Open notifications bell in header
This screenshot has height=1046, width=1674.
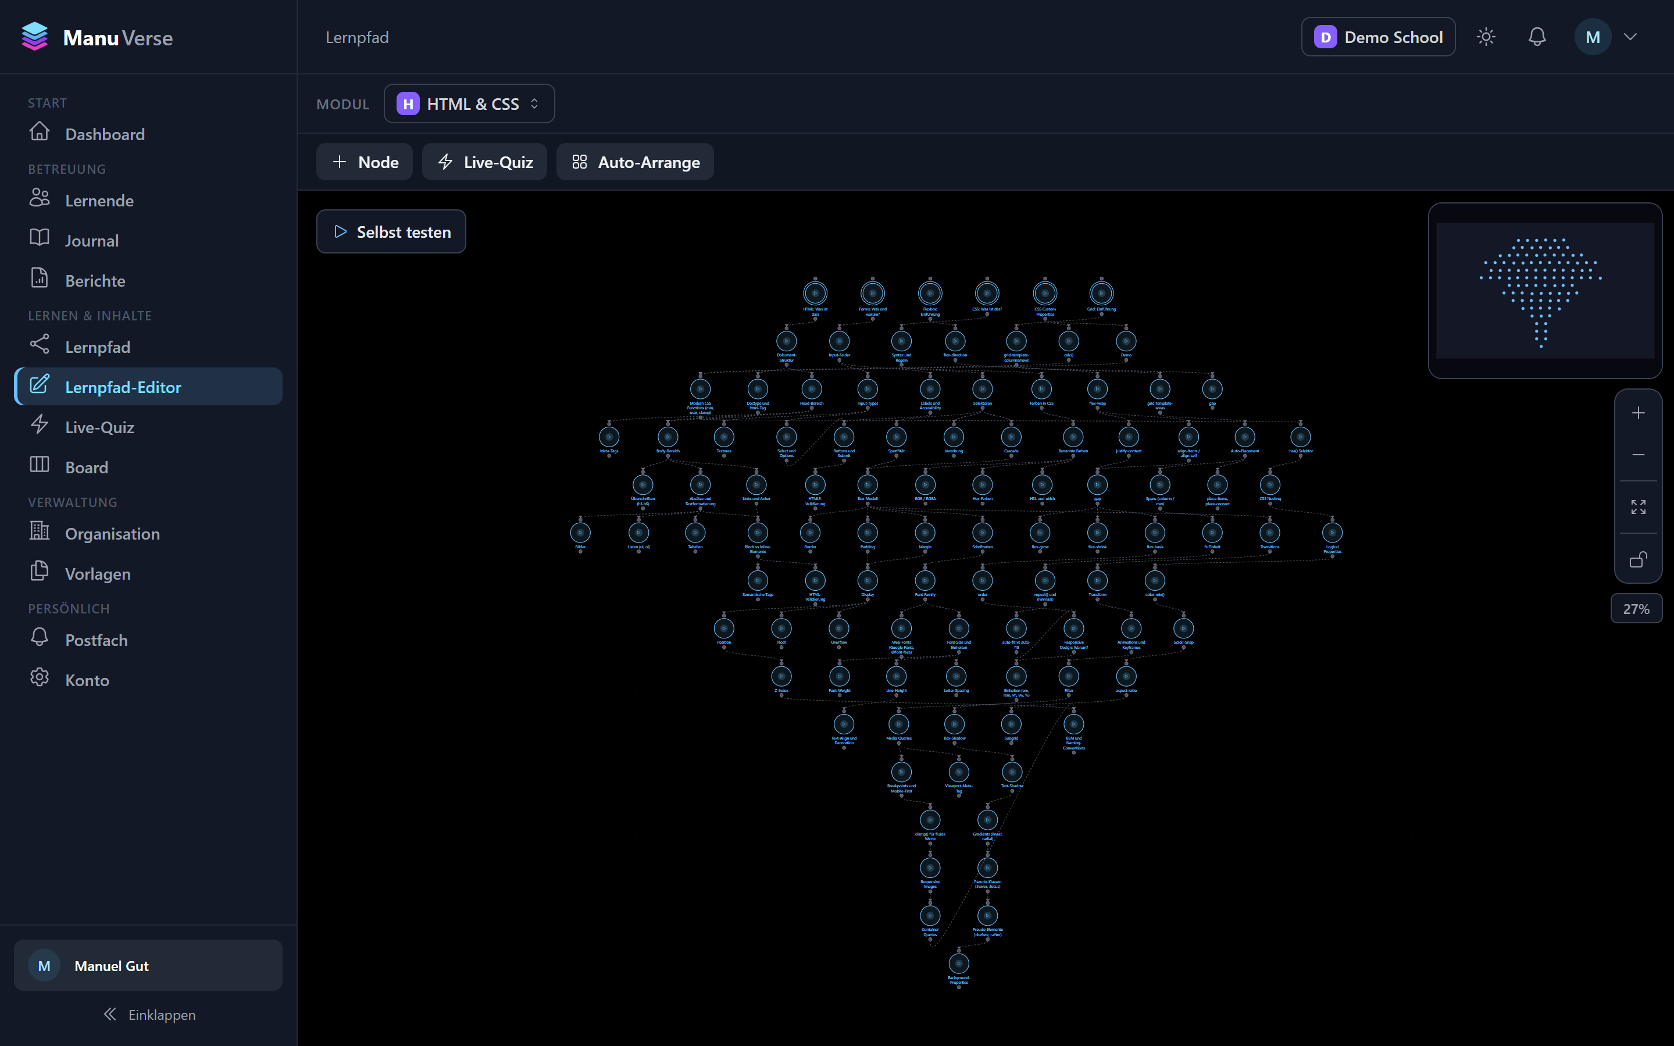[1537, 37]
